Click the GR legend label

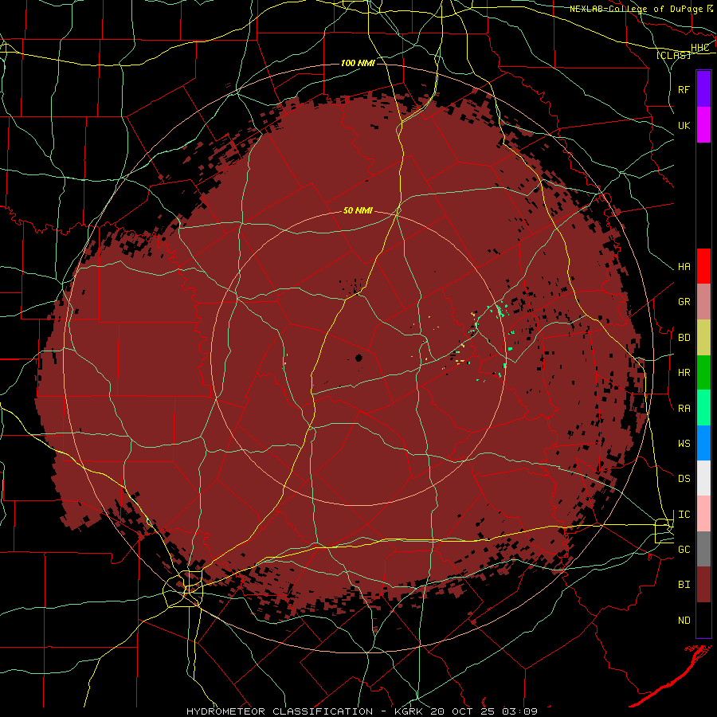click(684, 302)
